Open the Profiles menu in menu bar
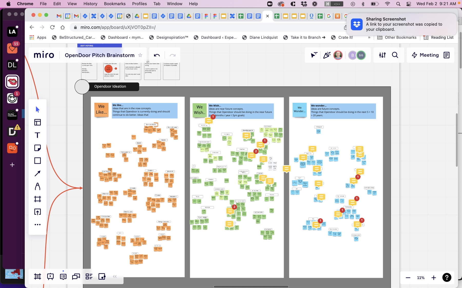 coord(139,4)
